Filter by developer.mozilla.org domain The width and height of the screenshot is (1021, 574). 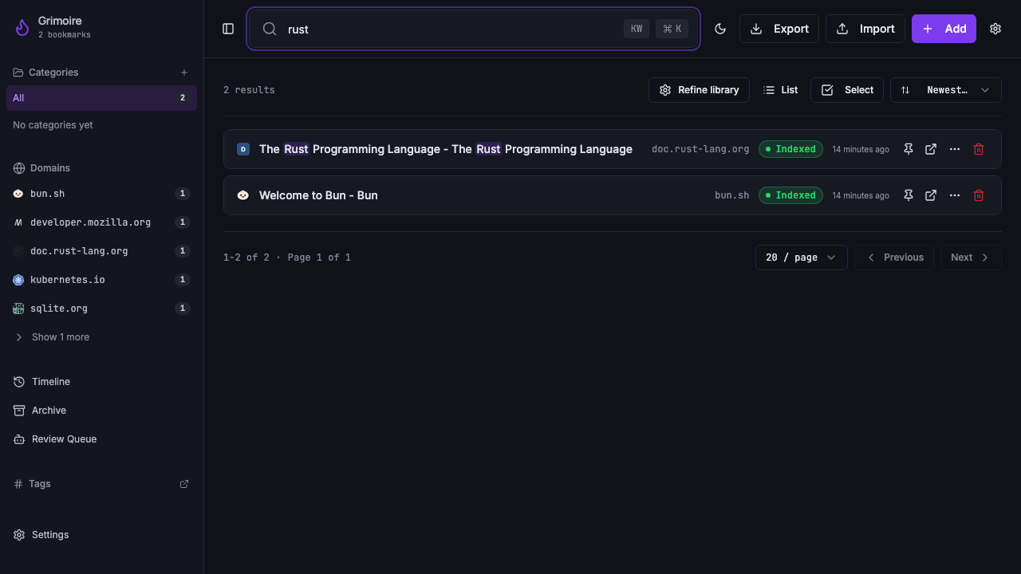tap(101, 222)
